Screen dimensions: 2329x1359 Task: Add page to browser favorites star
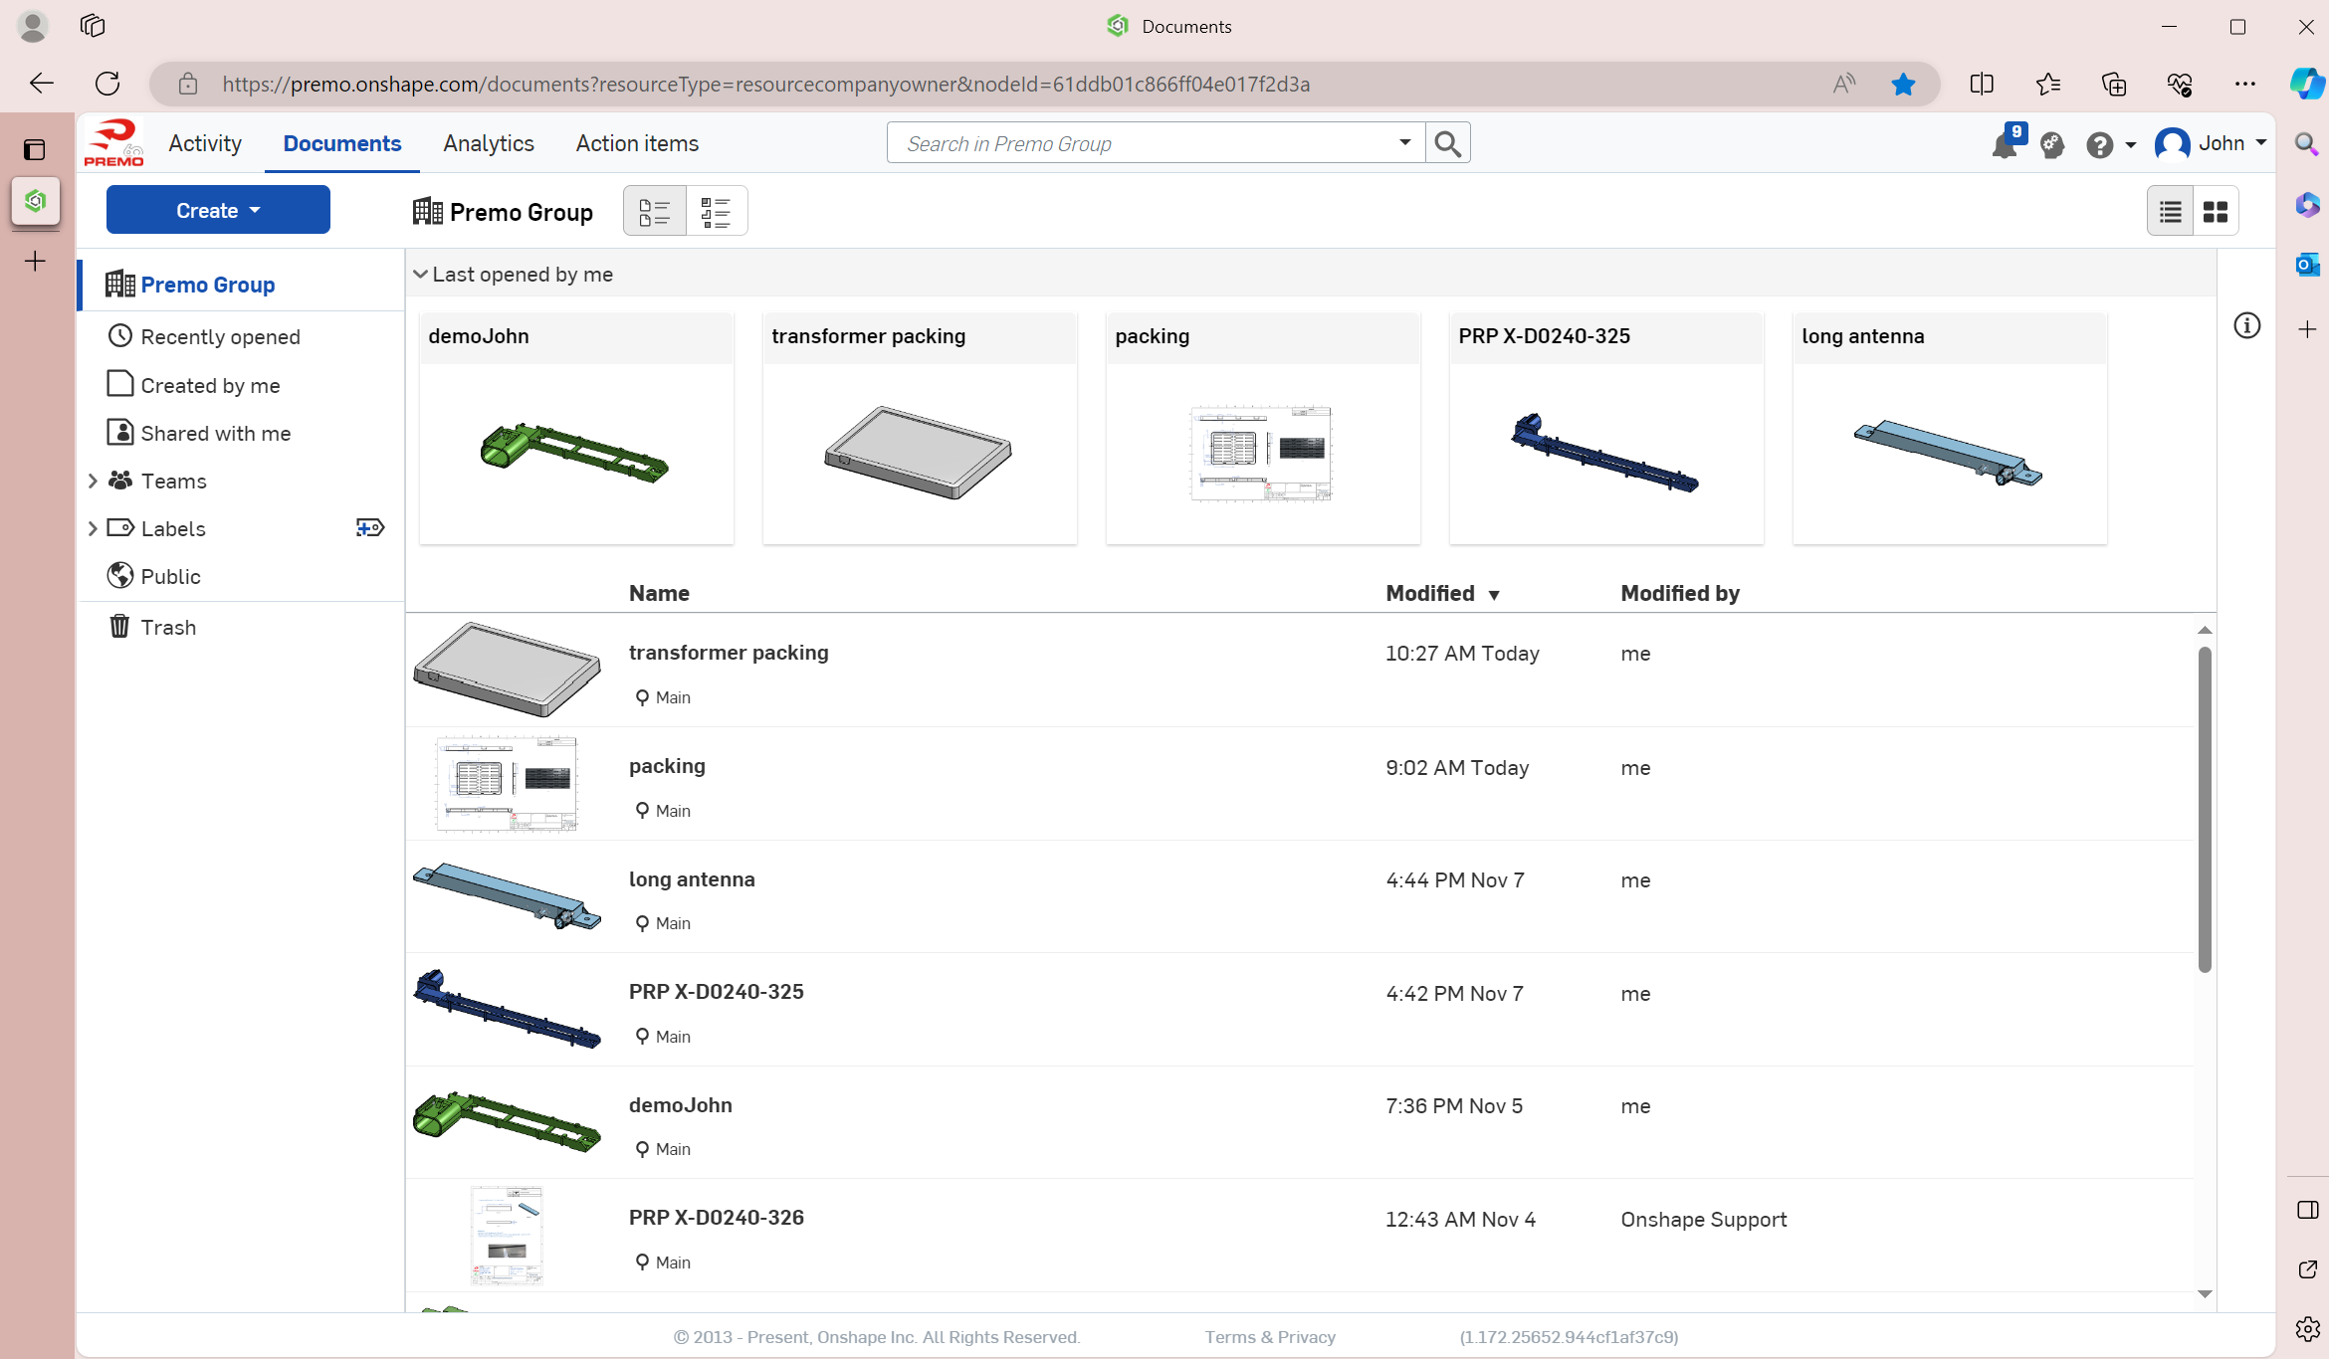pyautogui.click(x=1903, y=85)
